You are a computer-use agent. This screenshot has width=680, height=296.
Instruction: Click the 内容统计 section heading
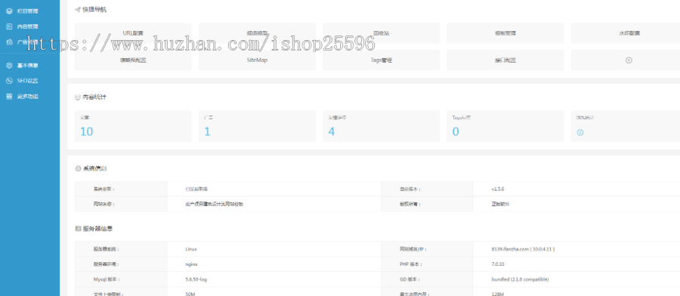(x=94, y=97)
